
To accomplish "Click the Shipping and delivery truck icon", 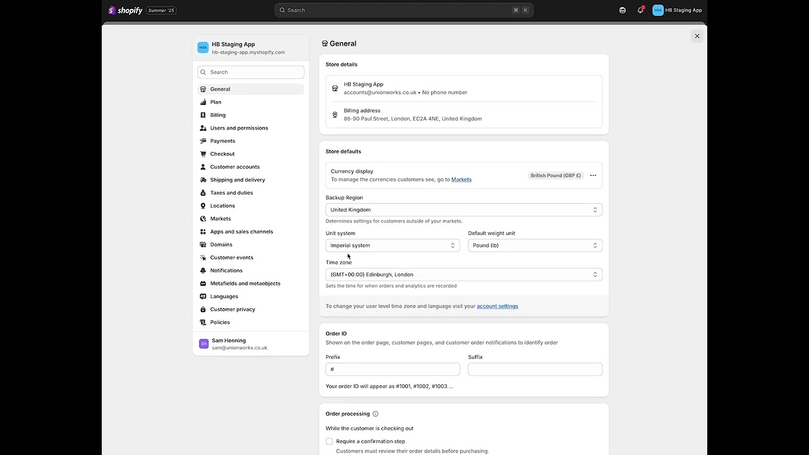I will tap(204, 180).
